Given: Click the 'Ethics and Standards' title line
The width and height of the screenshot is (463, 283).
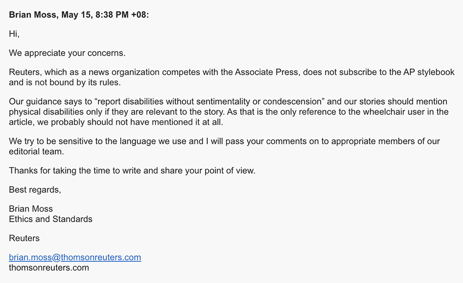Looking at the screenshot, I should (x=50, y=219).
